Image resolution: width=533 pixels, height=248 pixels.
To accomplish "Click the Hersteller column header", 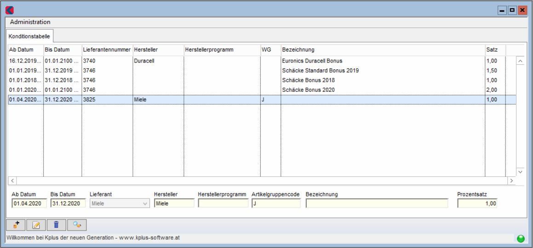I will point(158,50).
